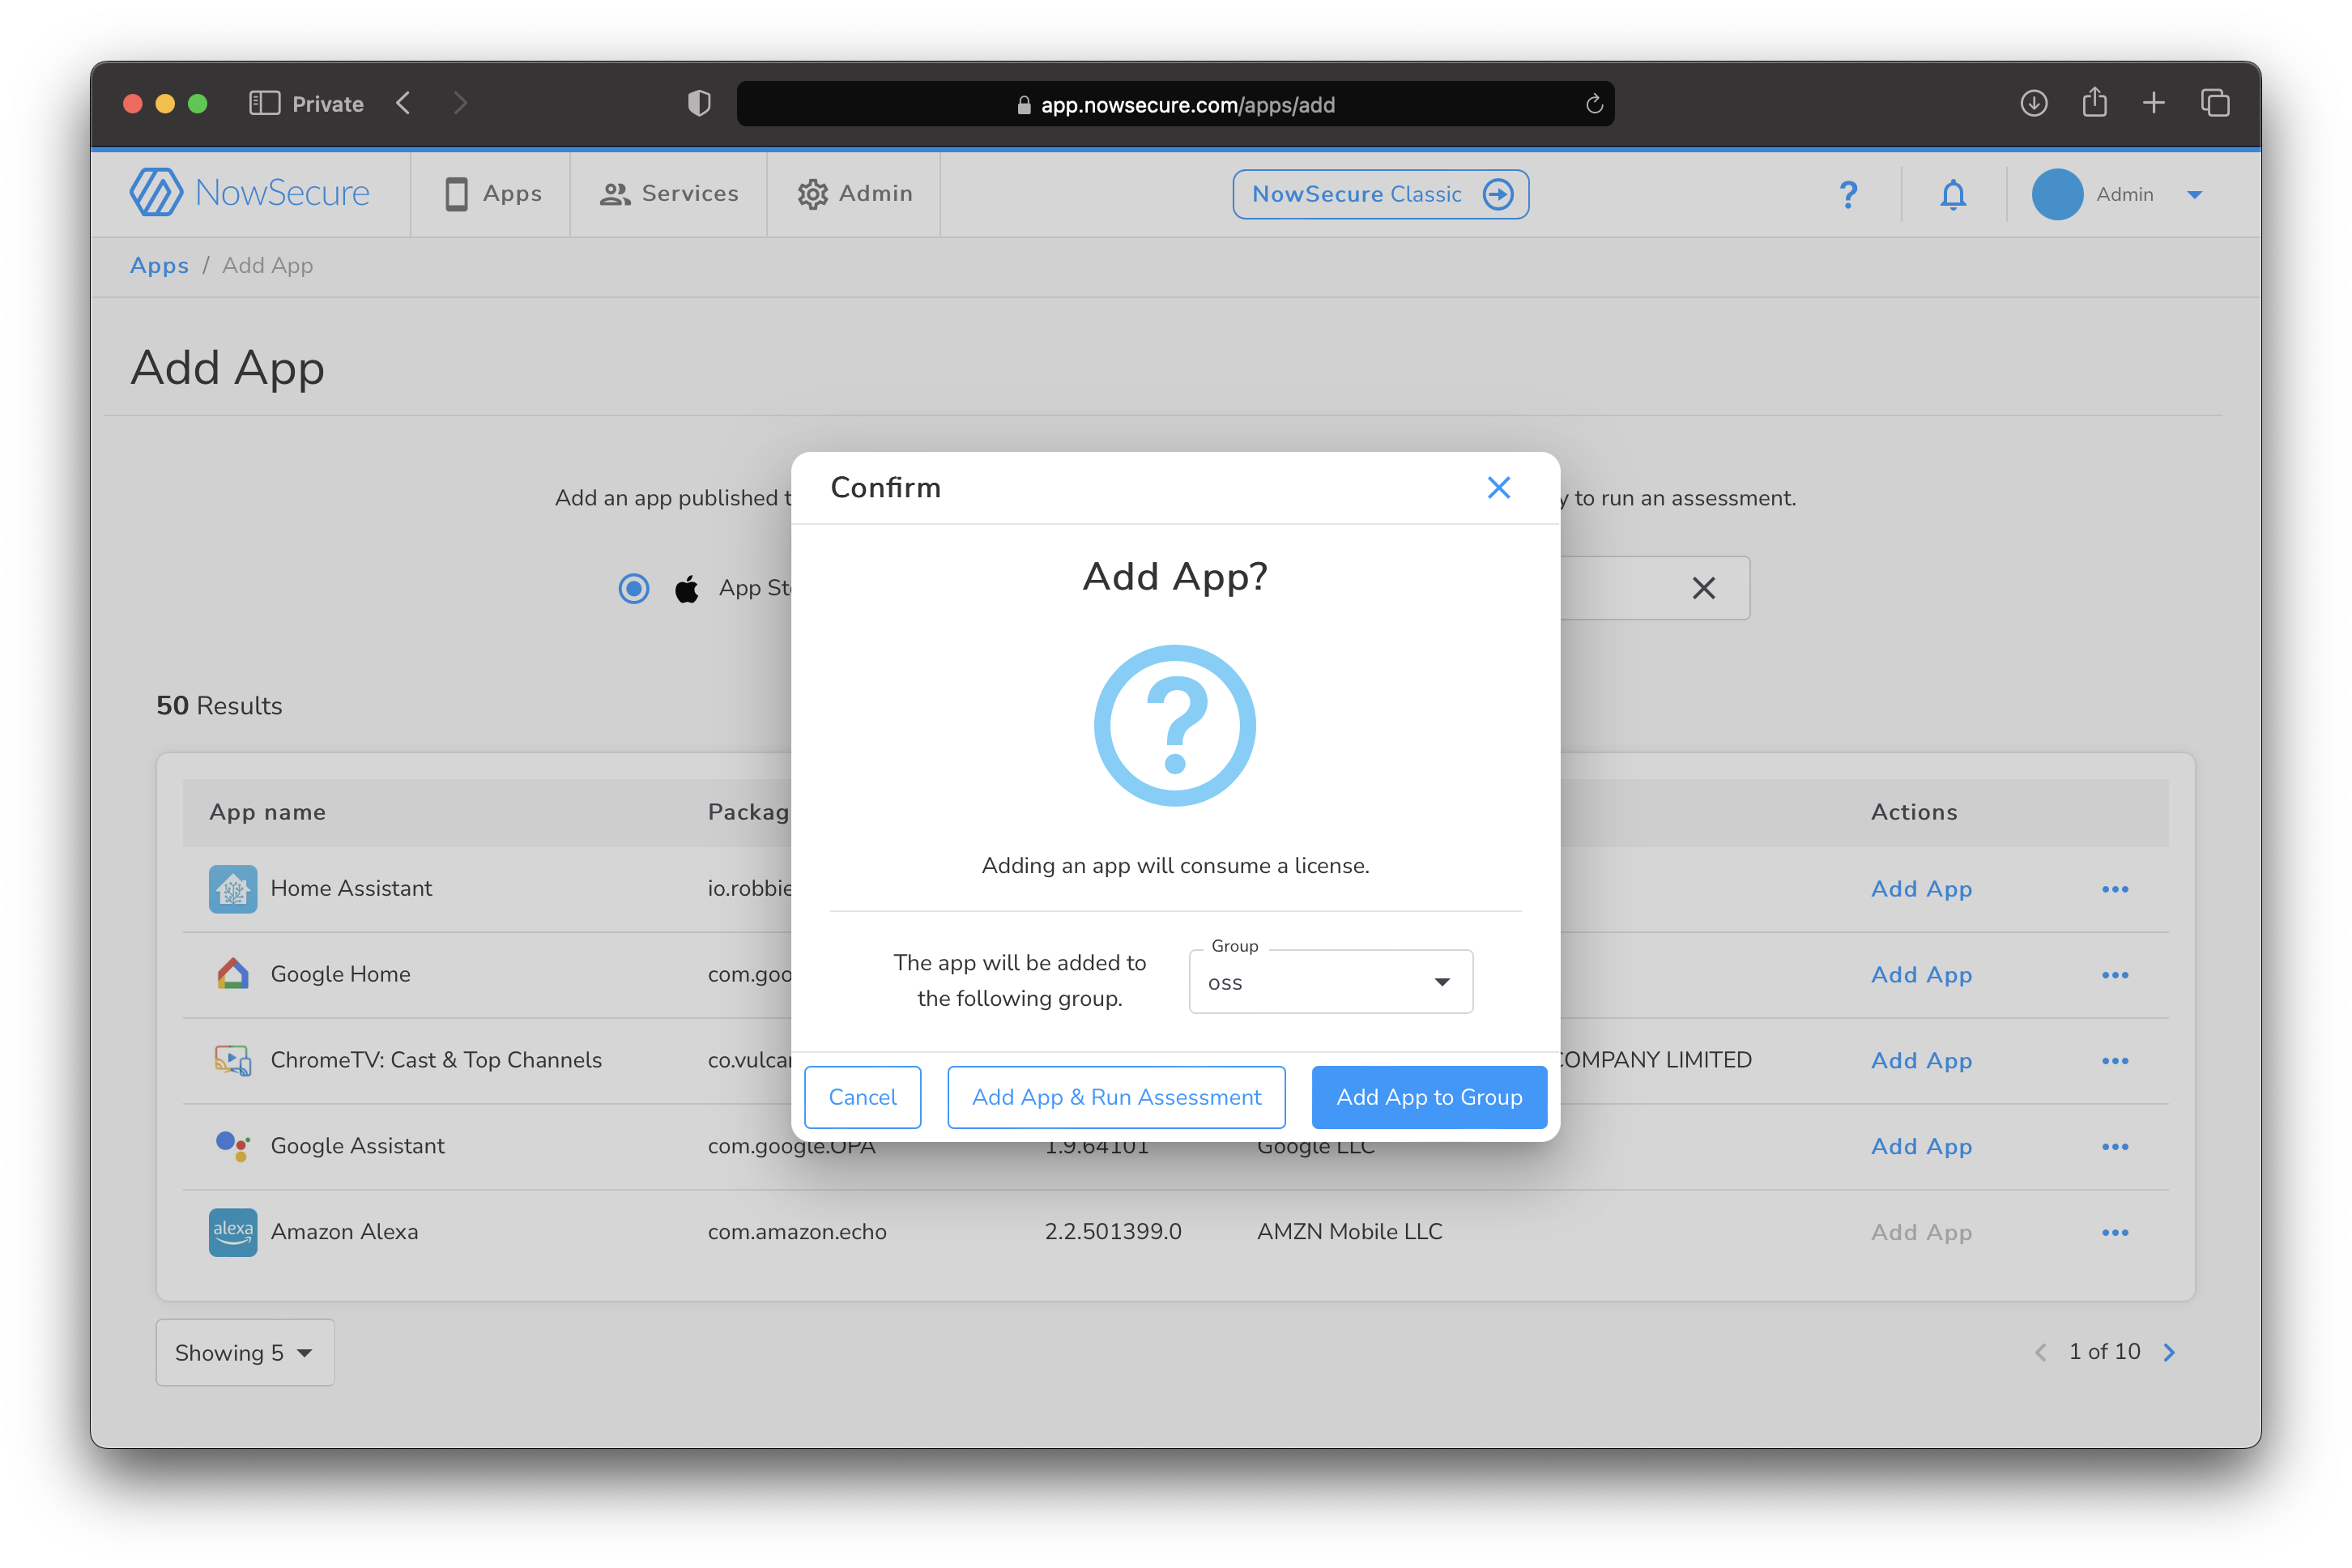This screenshot has width=2352, height=1568.
Task: Click the Safari privacy shield icon
Action: pos(699,103)
